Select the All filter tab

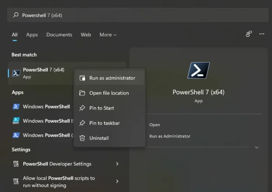tap(15, 35)
